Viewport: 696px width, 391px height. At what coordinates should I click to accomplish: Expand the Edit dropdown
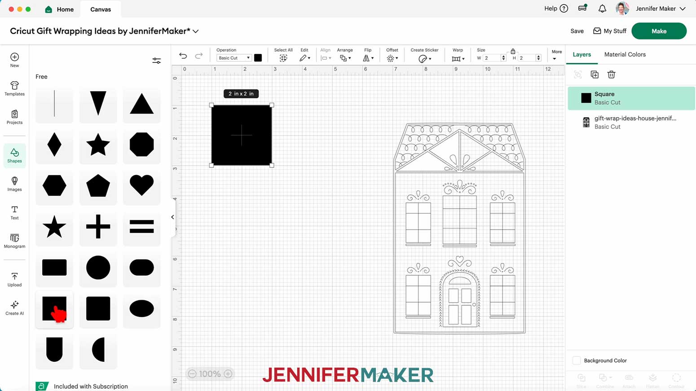pos(305,58)
